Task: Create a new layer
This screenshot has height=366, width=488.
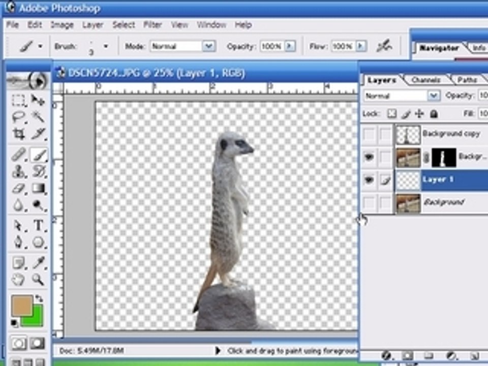Action: pos(474,356)
